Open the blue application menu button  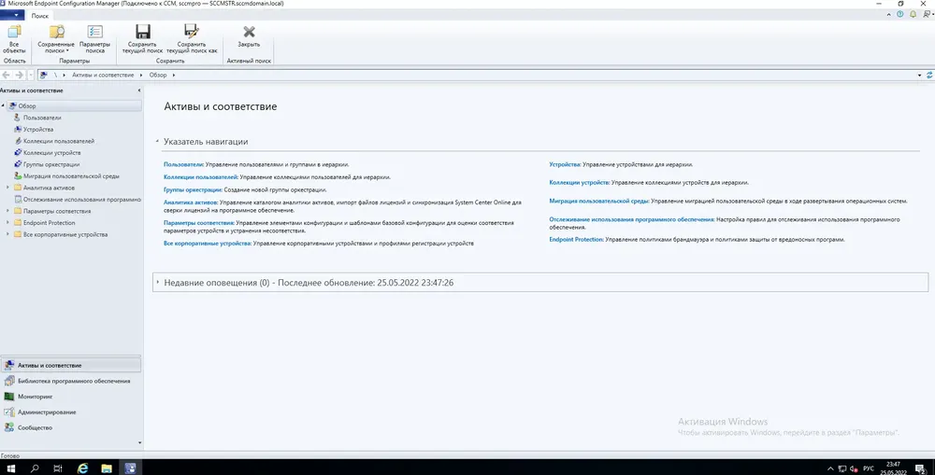[12, 16]
